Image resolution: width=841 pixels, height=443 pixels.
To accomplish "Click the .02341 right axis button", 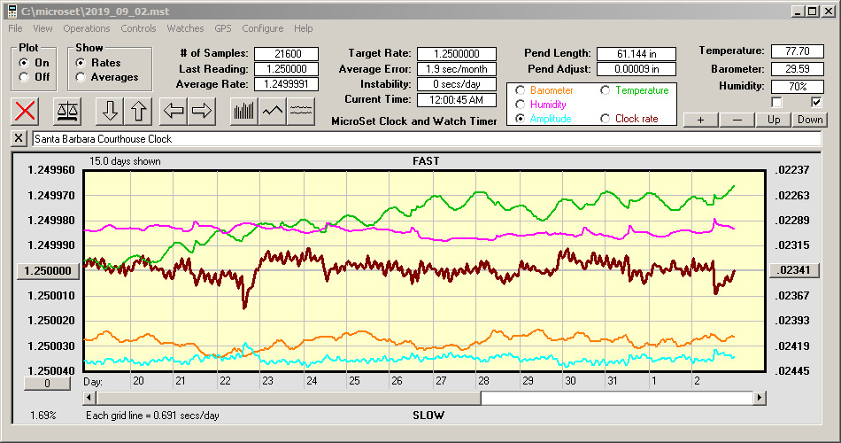I will [794, 270].
